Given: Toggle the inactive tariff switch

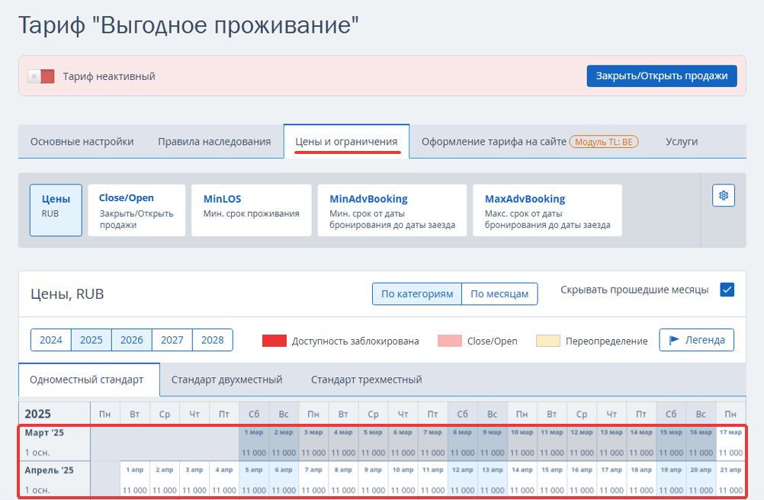Looking at the screenshot, I should (41, 76).
